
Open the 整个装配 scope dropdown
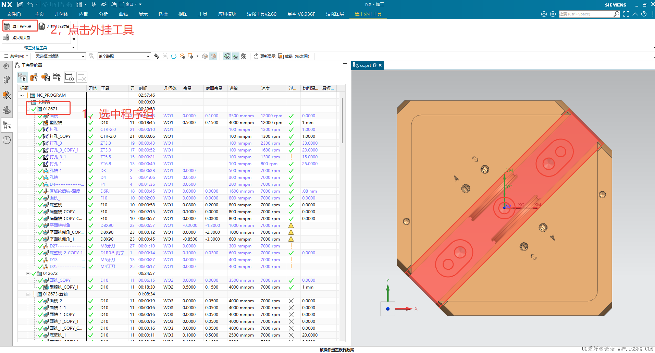tap(124, 56)
